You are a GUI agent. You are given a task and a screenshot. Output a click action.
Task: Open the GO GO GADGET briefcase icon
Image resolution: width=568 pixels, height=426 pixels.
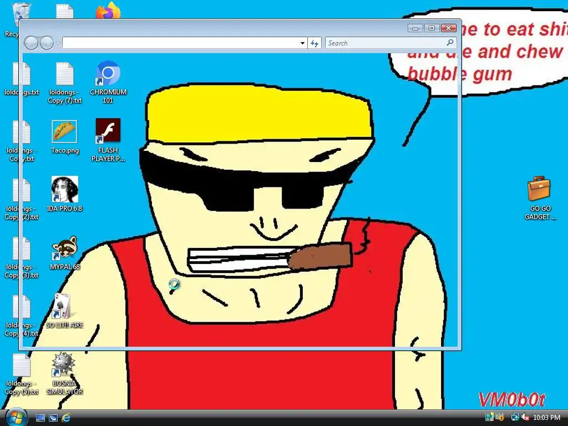click(540, 198)
